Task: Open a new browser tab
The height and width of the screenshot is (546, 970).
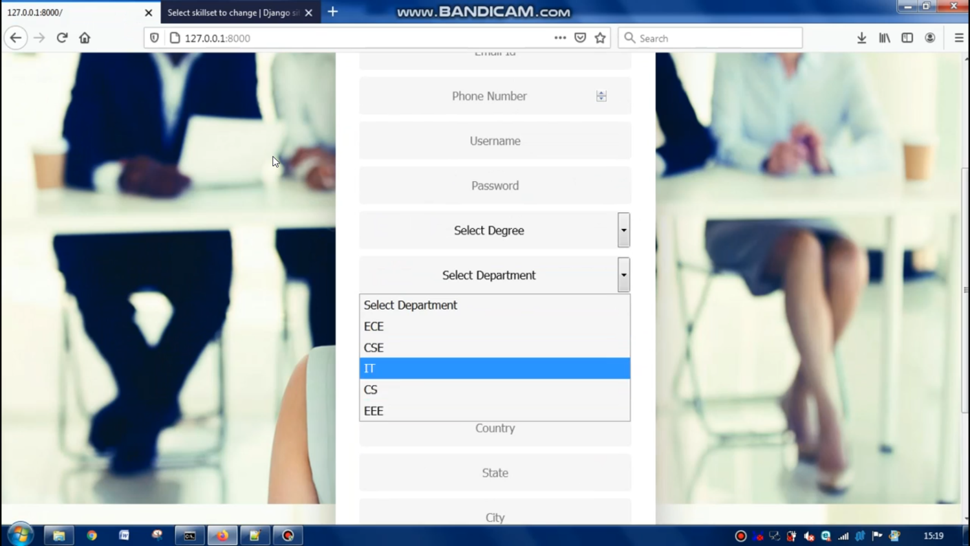Action: click(x=332, y=12)
